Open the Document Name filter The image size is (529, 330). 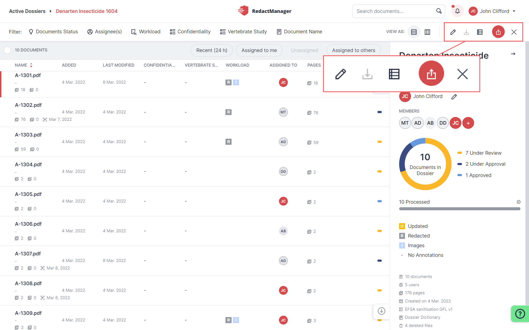pyautogui.click(x=299, y=32)
